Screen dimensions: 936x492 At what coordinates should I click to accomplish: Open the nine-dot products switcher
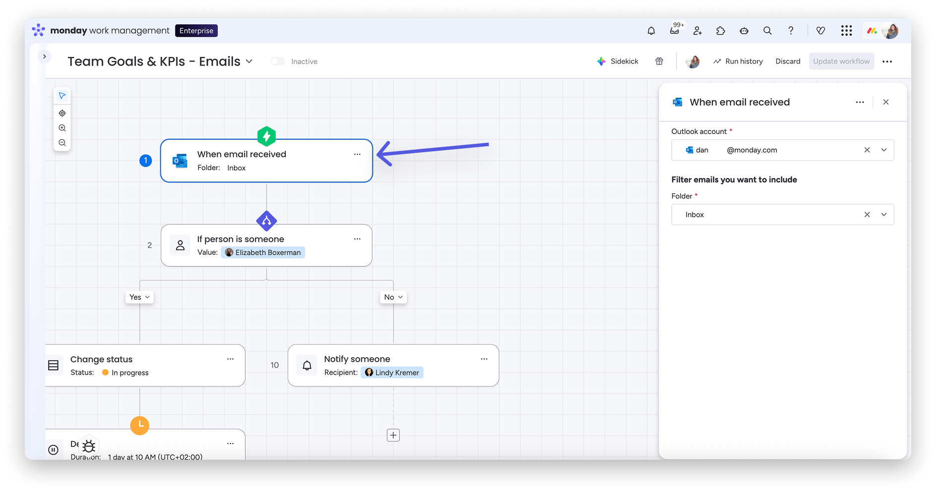point(846,31)
